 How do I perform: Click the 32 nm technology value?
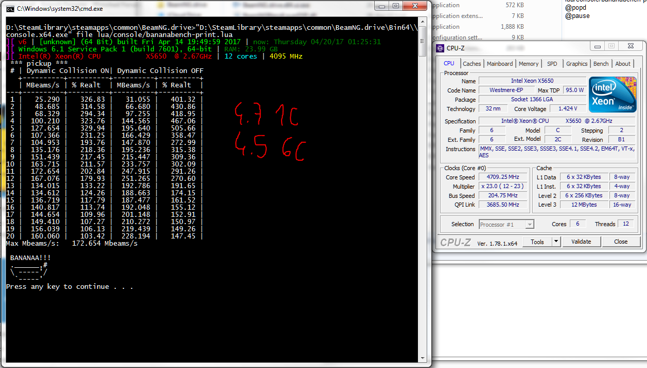click(x=493, y=108)
